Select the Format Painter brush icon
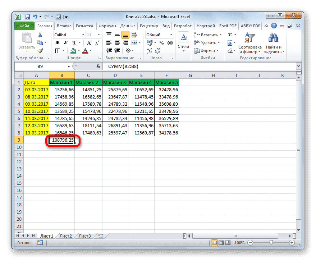The image size is (316, 261). click(x=40, y=51)
